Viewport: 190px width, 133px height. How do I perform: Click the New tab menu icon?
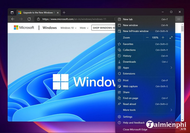pos(119,19)
